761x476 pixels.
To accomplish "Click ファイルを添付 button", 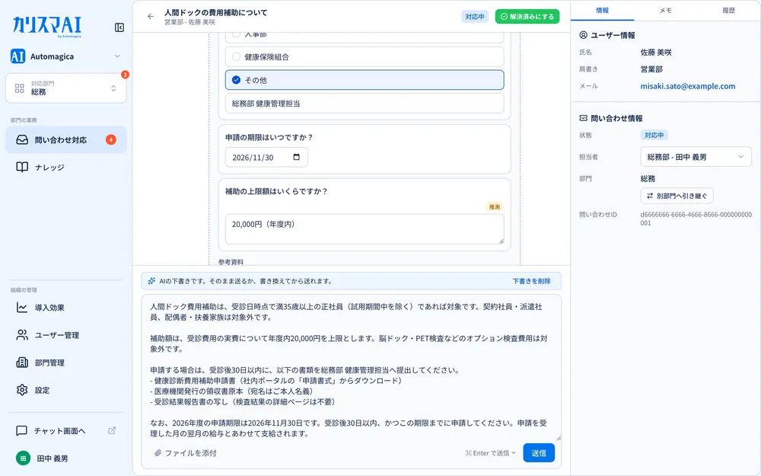I will pos(186,453).
